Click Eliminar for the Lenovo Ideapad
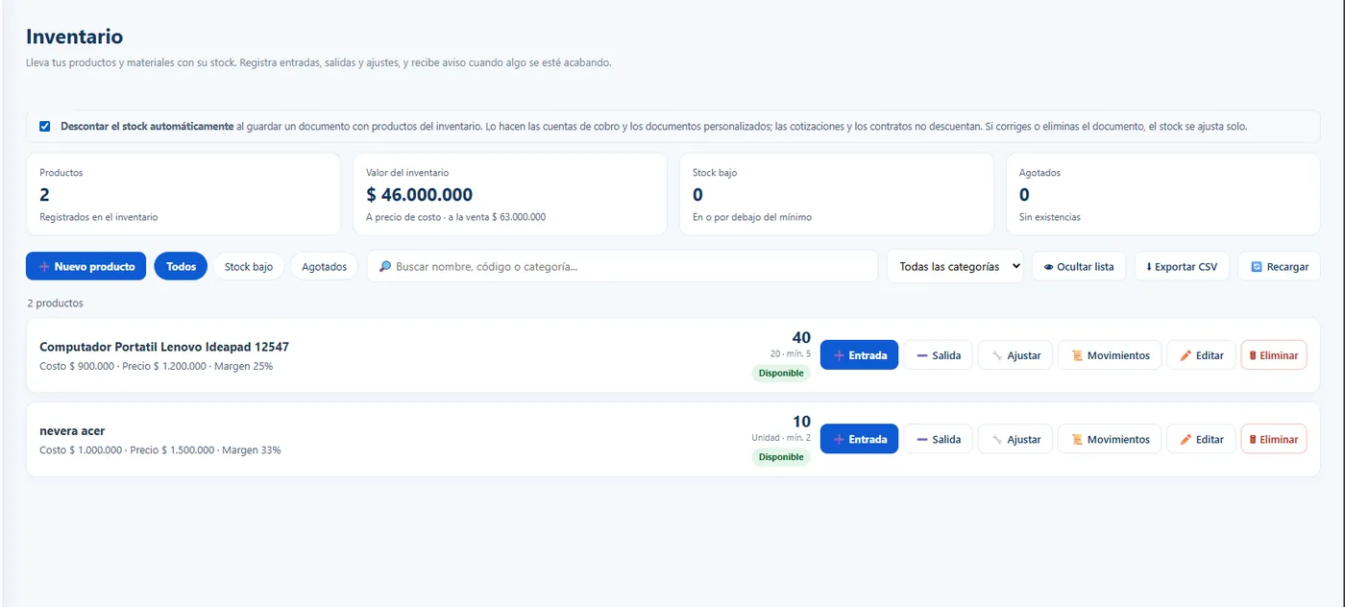Screen dimensions: 1345x607 pos(1274,355)
